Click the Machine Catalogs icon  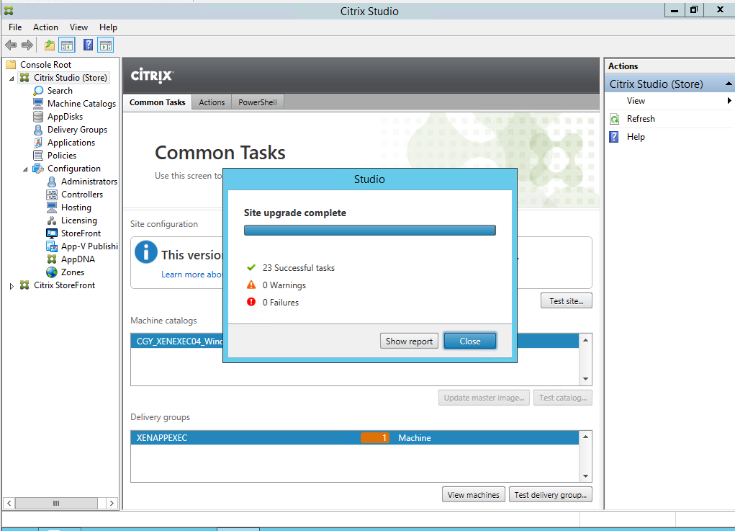[38, 103]
